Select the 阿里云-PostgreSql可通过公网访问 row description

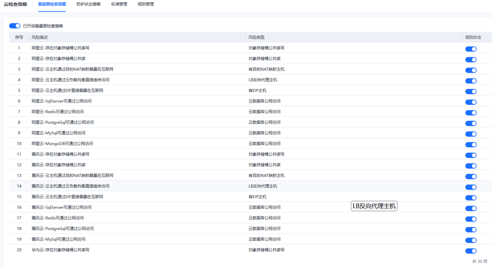coord(63,122)
